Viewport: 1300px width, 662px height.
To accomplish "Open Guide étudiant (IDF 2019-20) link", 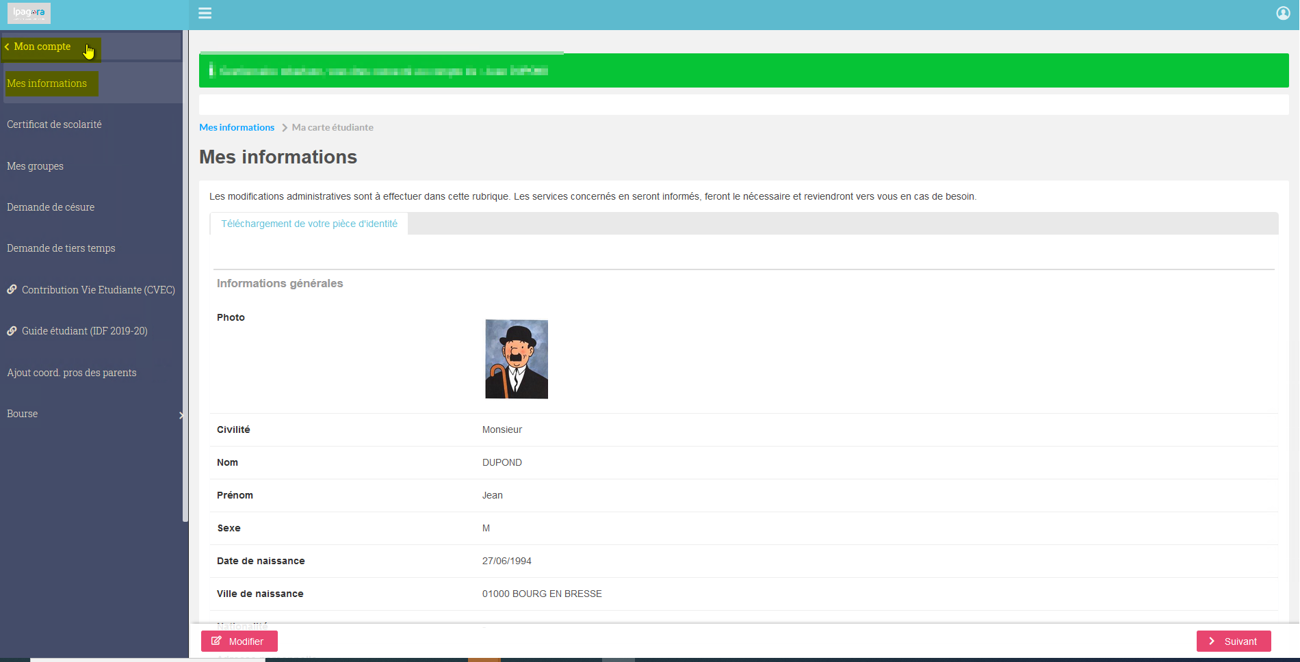I will point(84,331).
